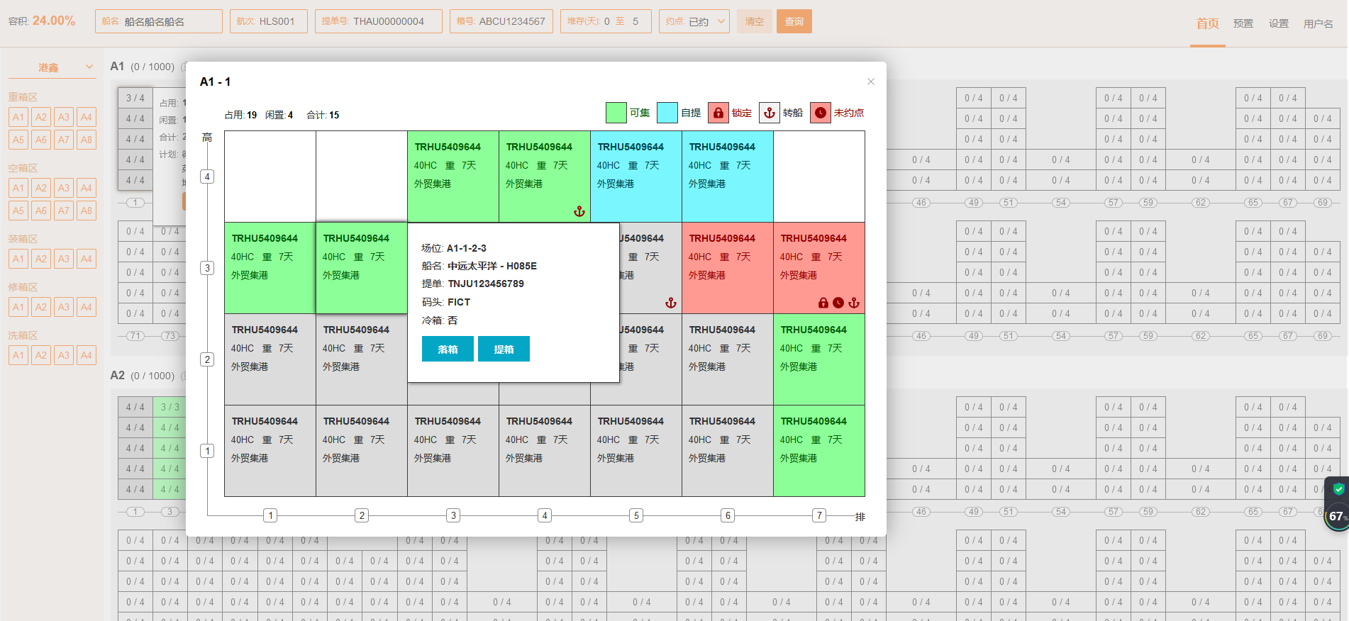This screenshot has width=1349, height=621.
Task: Click row label 3 on the 排 axis
Action: [x=453, y=515]
